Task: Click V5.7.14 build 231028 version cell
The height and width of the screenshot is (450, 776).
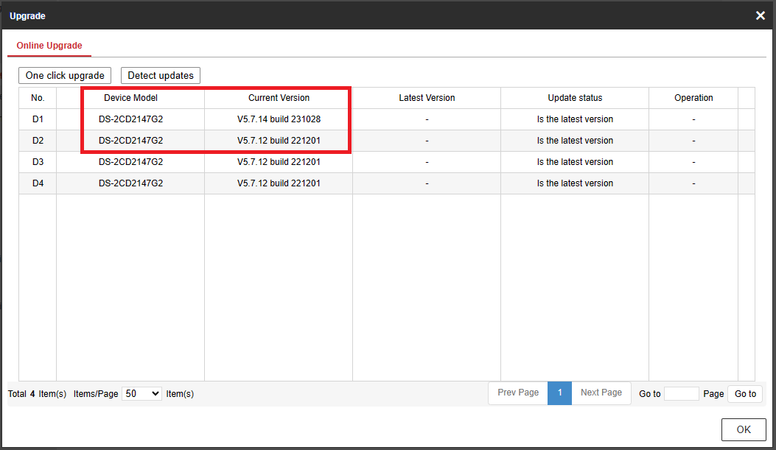Action: pyautogui.click(x=279, y=119)
